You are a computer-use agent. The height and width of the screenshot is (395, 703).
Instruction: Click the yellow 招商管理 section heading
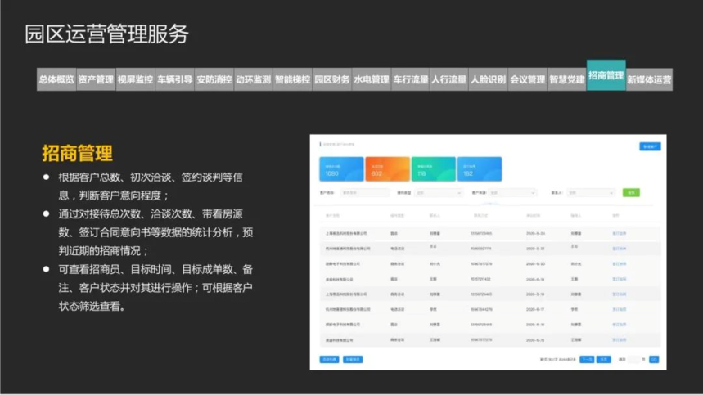pos(77,153)
